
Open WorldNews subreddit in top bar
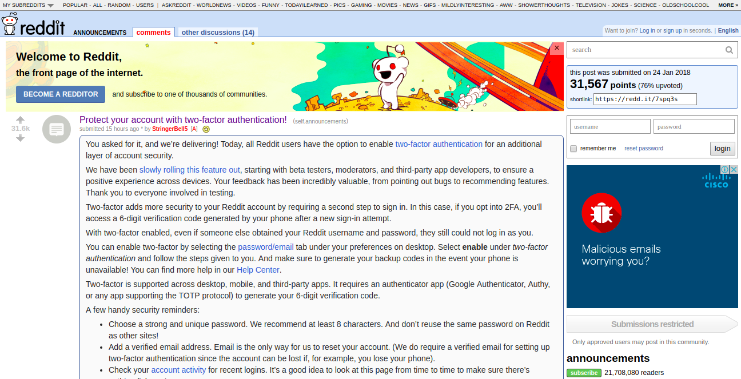click(x=214, y=5)
